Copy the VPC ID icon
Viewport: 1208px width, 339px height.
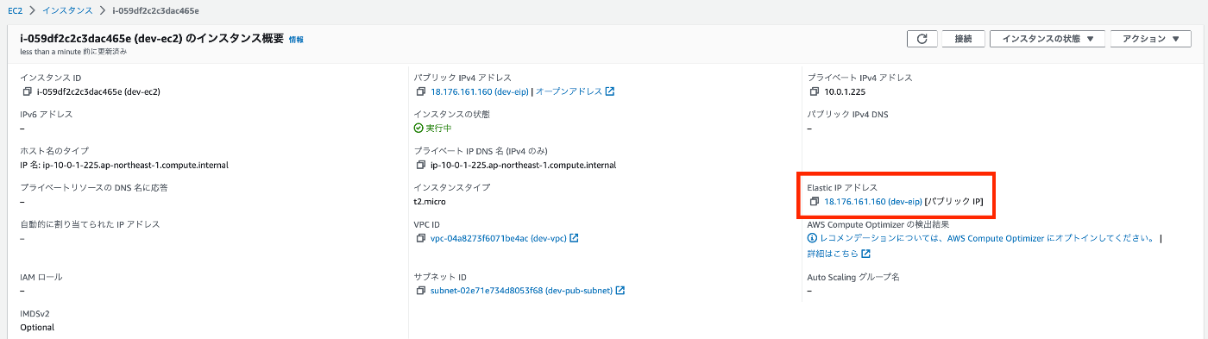point(420,238)
